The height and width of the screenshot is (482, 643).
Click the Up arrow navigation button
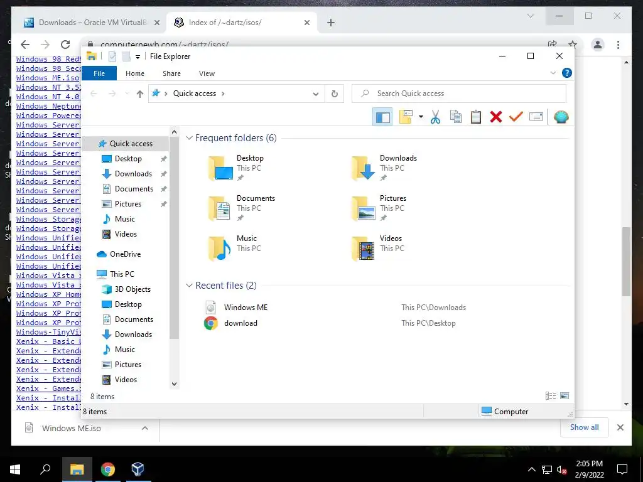tap(140, 94)
